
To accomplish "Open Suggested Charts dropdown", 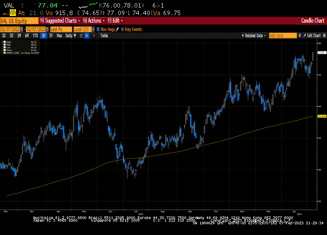I will click(60, 20).
